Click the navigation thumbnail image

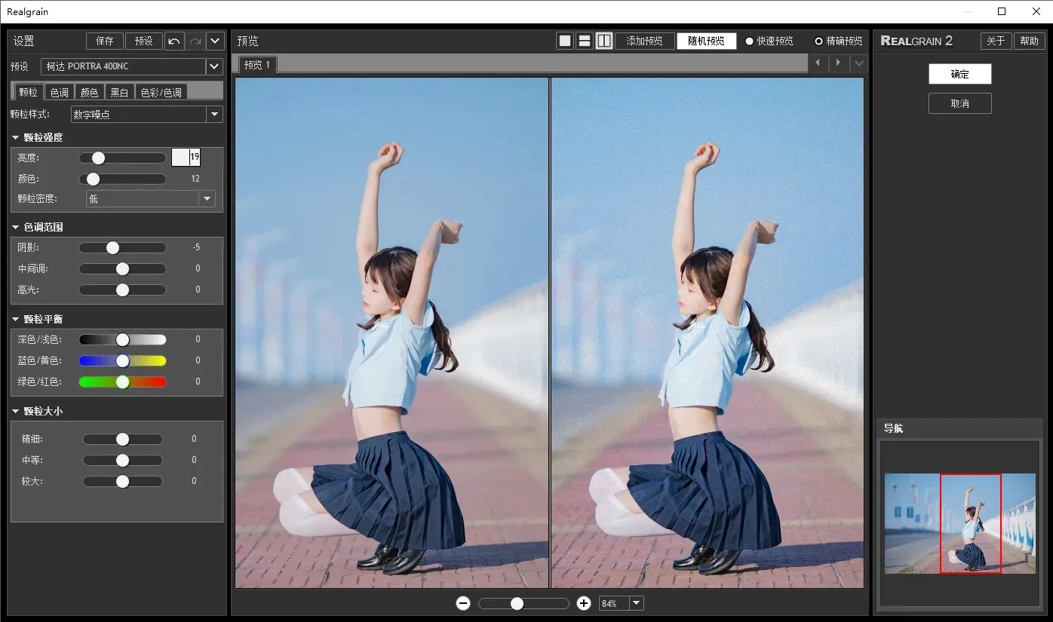click(x=959, y=523)
